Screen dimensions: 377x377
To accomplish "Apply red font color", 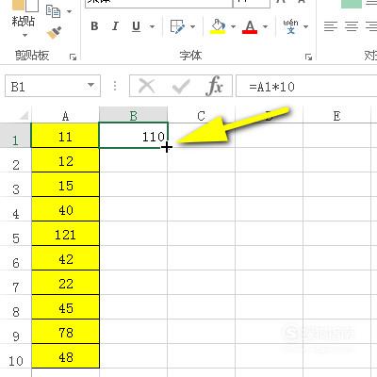I will point(250,26).
